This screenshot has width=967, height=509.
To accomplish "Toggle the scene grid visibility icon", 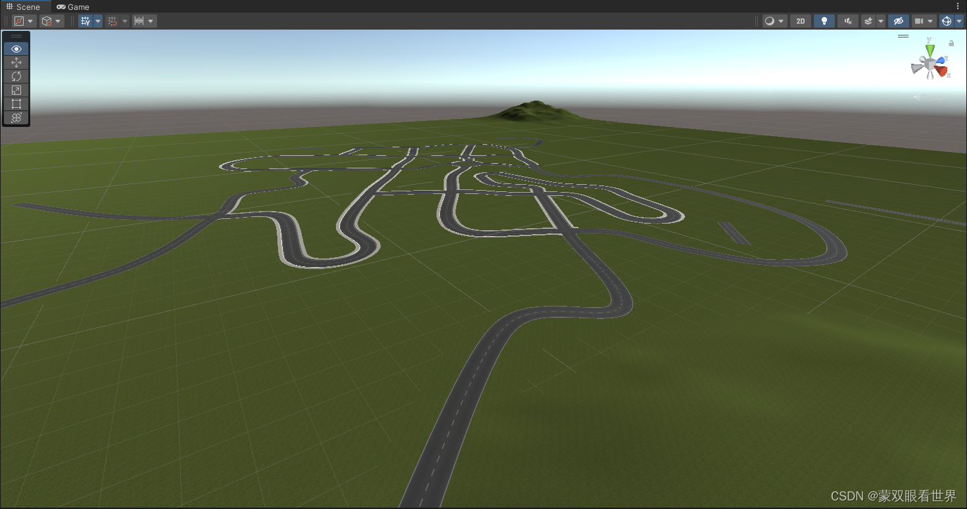I will (85, 20).
